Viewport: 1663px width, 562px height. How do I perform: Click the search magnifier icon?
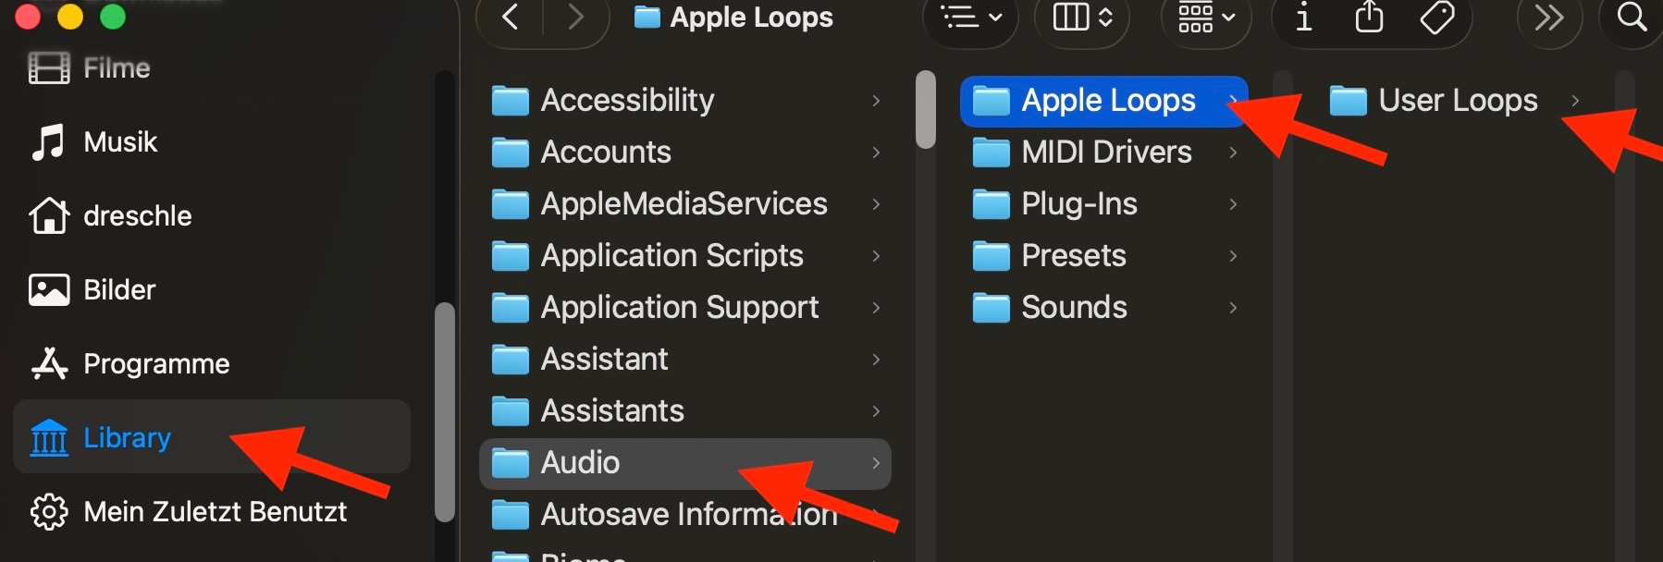[x=1632, y=18]
